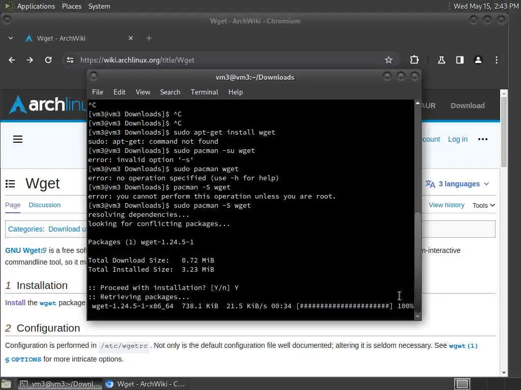Open the System menu in top panel

pos(99,6)
